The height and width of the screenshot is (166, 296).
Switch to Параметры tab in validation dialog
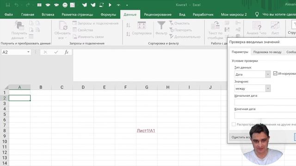coord(240,52)
